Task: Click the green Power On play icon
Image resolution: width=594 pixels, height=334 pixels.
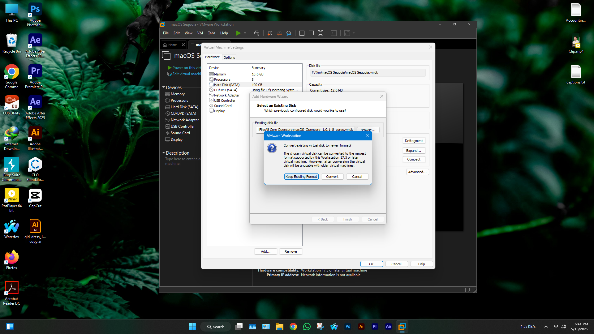Action: tap(238, 33)
